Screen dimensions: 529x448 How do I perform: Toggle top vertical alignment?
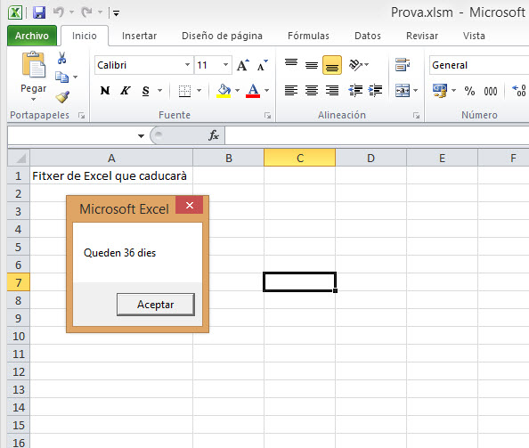pyautogui.click(x=291, y=64)
